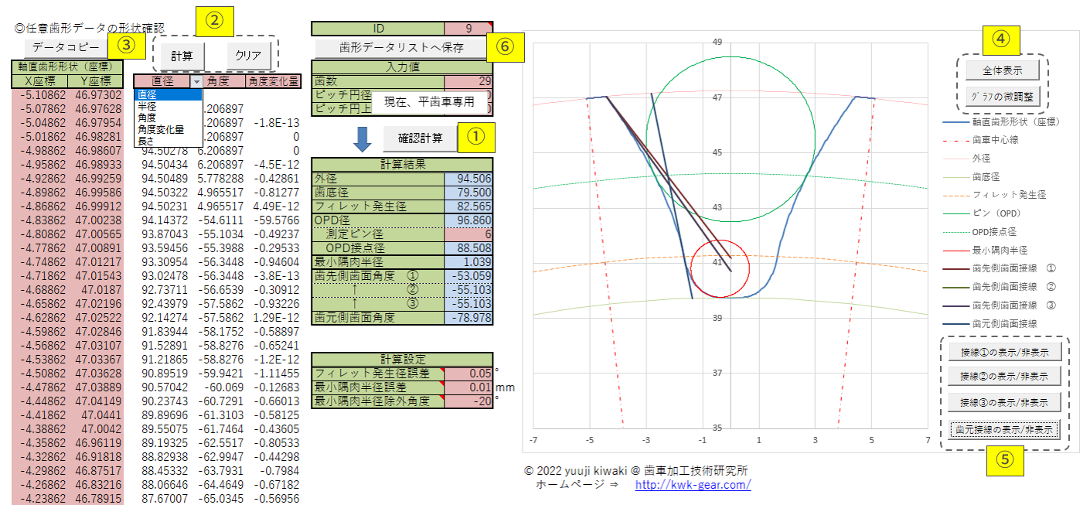The image size is (1090, 505).
Task: Click the 測定ピン径 value cell
Action: coord(468,234)
